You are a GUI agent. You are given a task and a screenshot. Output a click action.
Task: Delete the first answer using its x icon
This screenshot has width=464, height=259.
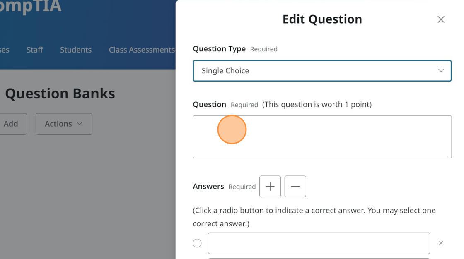[x=441, y=243]
